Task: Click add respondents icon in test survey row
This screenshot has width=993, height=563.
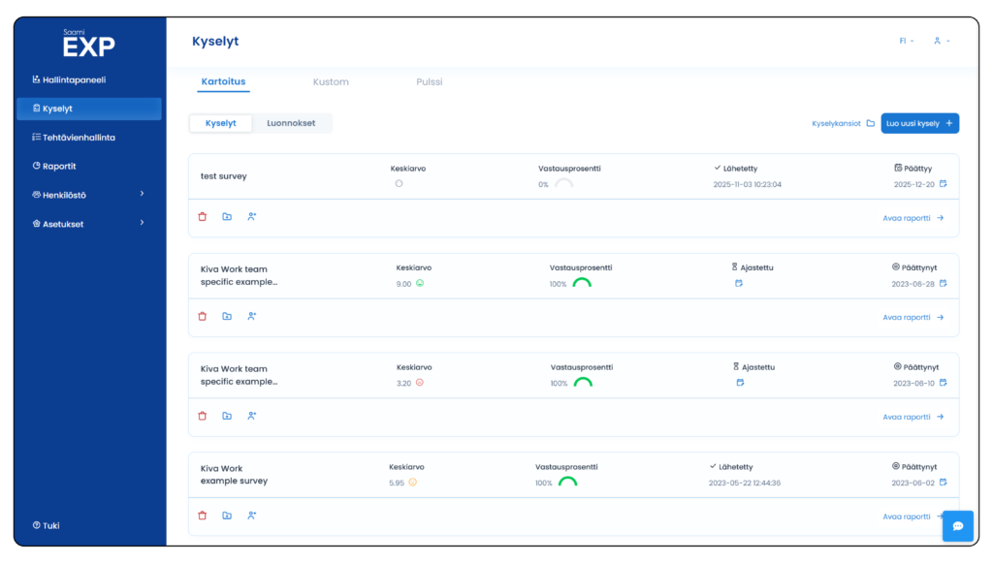Action: point(251,217)
